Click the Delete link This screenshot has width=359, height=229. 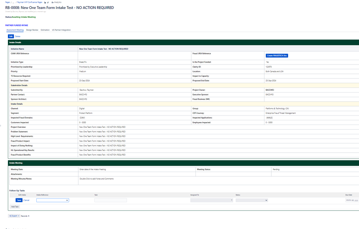point(18,36)
